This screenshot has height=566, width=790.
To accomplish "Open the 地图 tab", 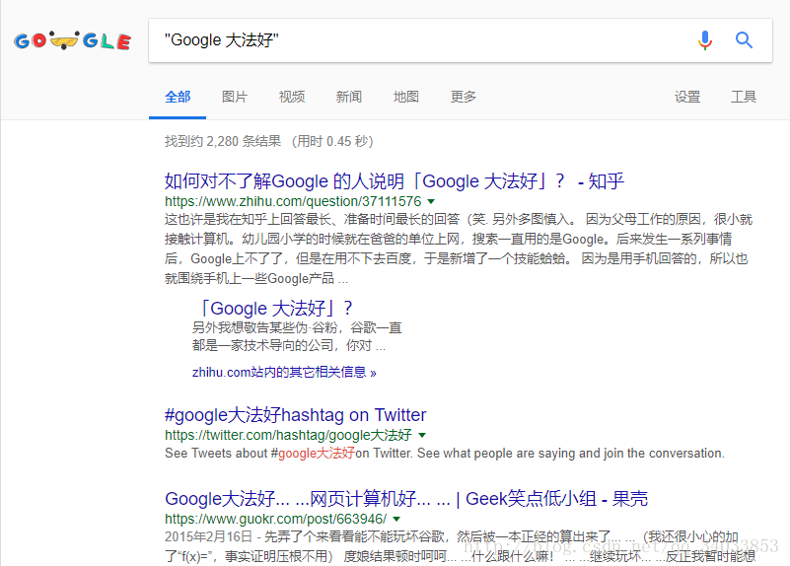I will click(406, 97).
